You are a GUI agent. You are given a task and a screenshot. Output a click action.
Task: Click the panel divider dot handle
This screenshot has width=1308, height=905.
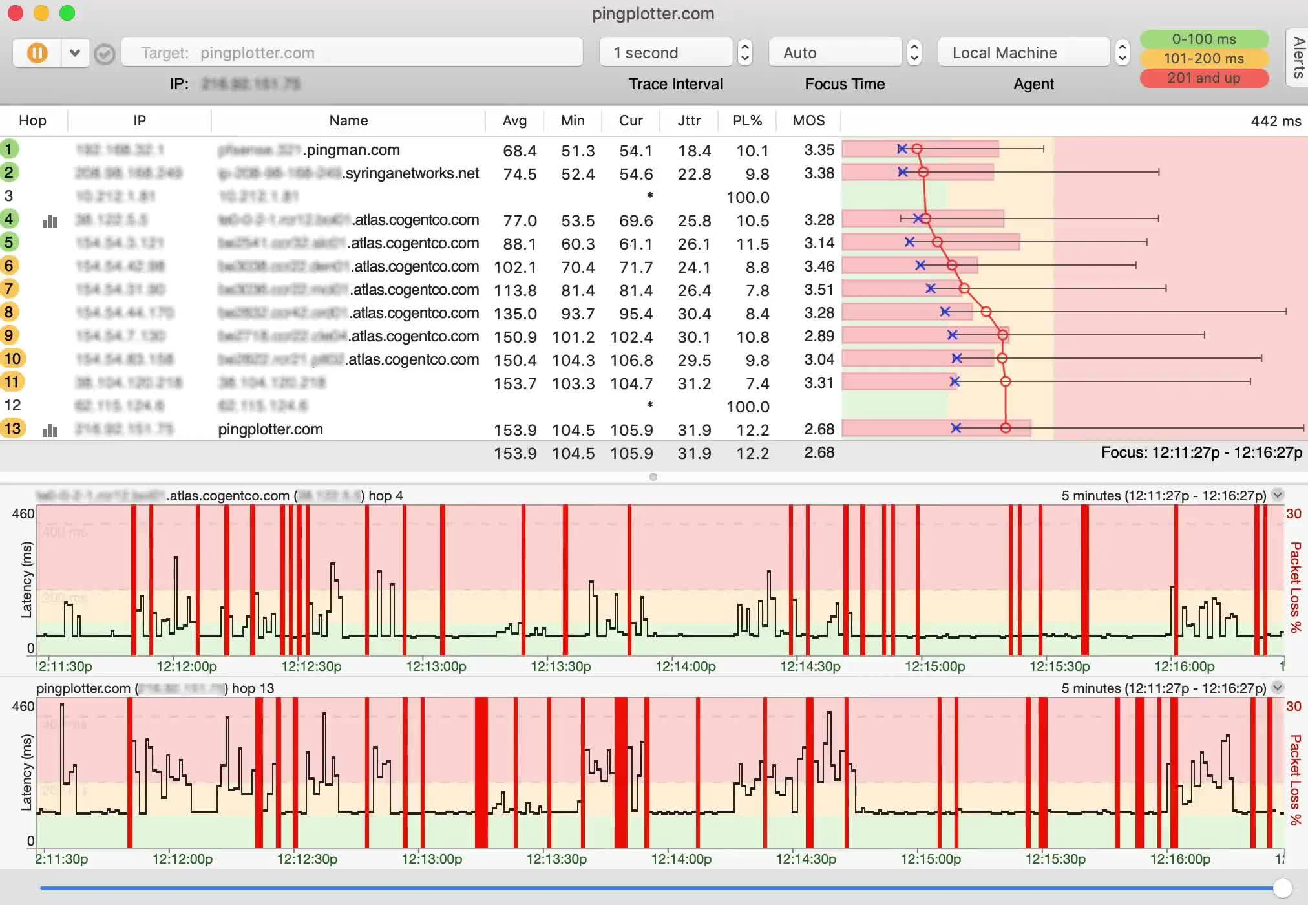coord(653,477)
